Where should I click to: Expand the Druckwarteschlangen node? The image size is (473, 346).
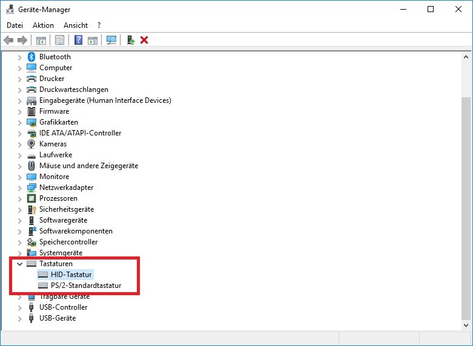[x=19, y=90]
